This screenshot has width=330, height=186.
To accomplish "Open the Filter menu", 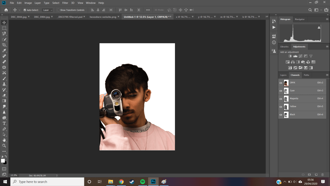I will [x=65, y=3].
